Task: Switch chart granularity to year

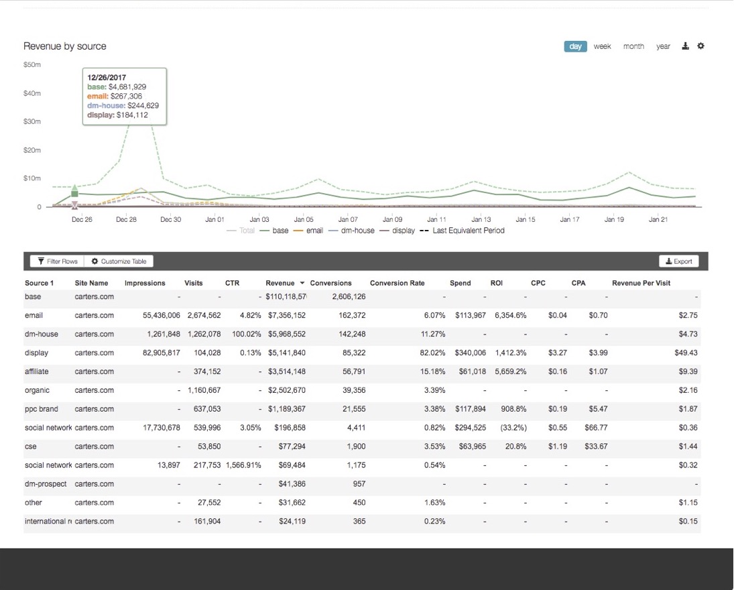Action: tap(663, 46)
